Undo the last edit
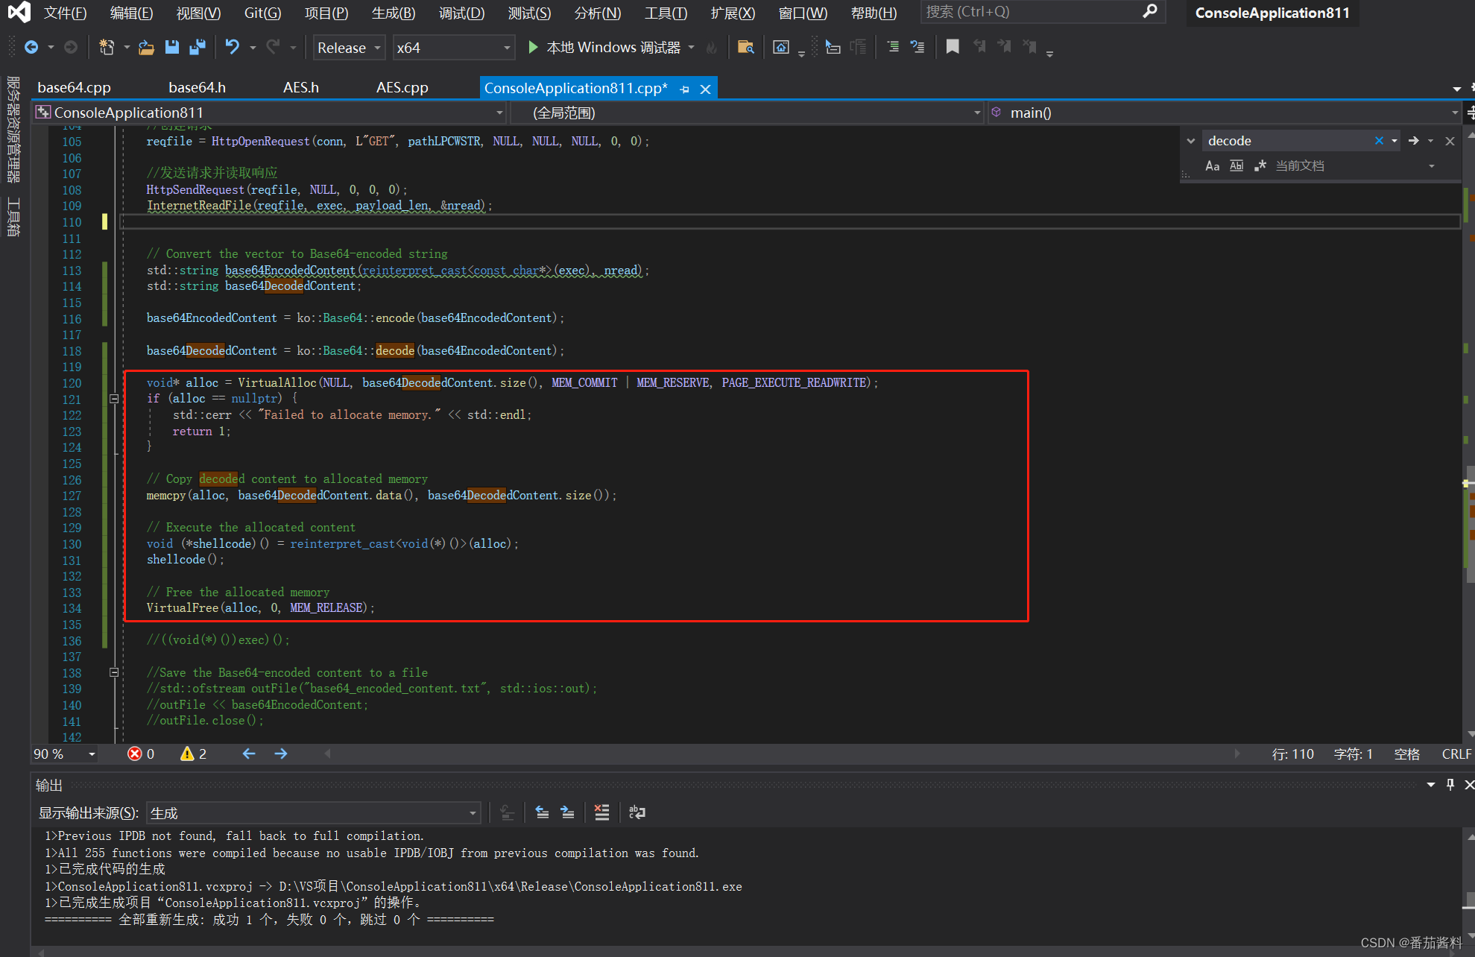The width and height of the screenshot is (1475, 957). 233,48
